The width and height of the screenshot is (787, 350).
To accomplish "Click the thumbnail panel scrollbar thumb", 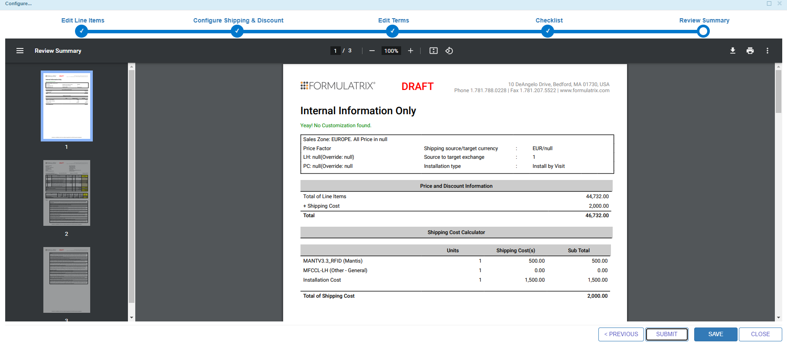I will click(x=131, y=186).
